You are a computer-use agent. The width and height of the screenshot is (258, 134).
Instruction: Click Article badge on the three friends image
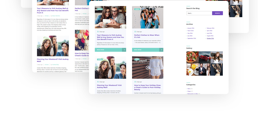100,59
